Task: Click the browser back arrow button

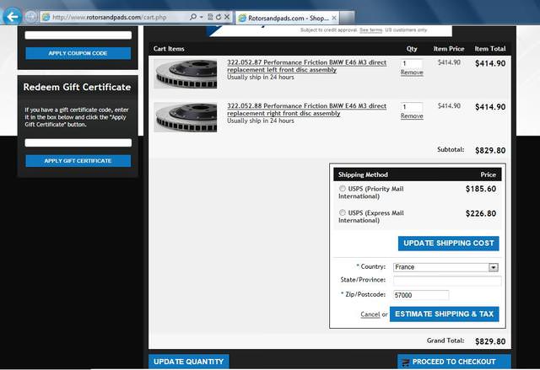Action: click(13, 17)
